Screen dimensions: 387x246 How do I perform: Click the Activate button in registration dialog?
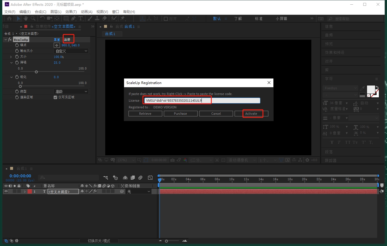coord(251,114)
